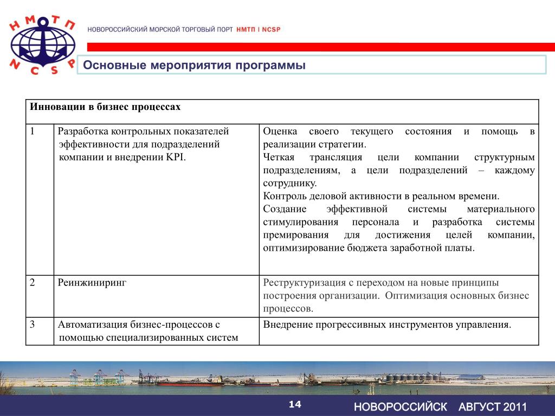Image resolution: width=555 pixels, height=416 pixels.
Task: Click text 'Оценка своего текущего состояния'
Action: [357, 131]
